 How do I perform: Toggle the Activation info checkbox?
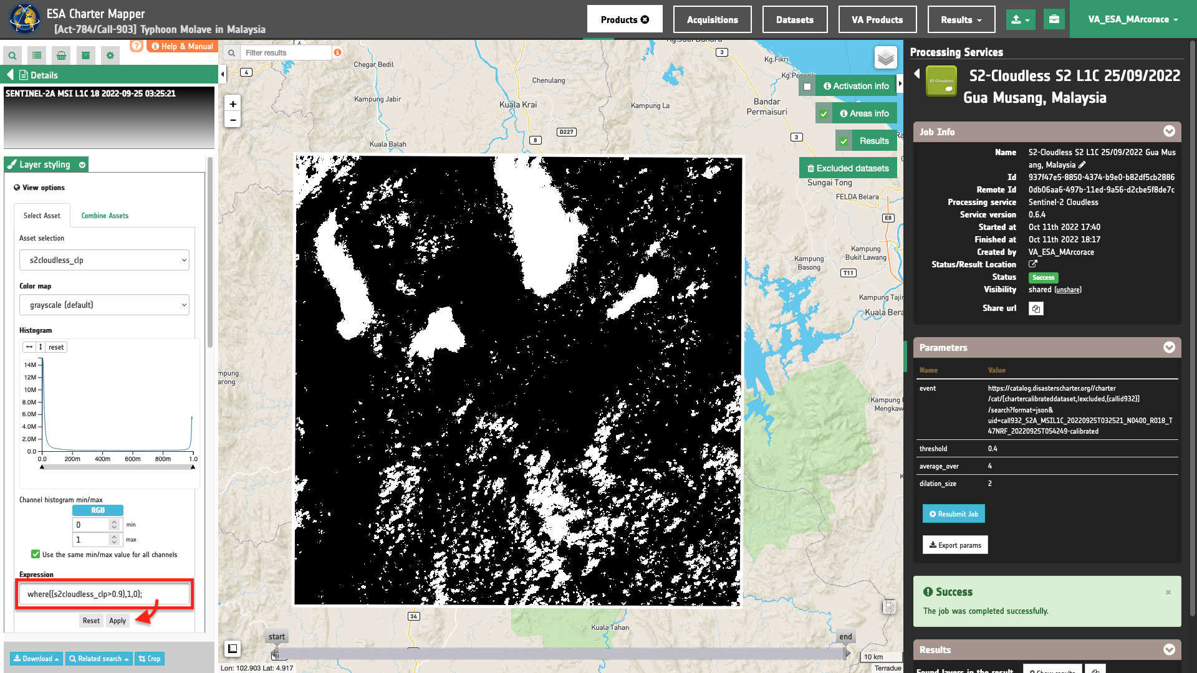807,87
